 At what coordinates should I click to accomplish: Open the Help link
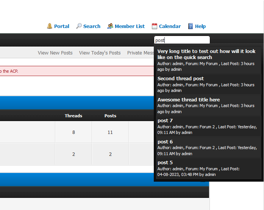click(200, 26)
